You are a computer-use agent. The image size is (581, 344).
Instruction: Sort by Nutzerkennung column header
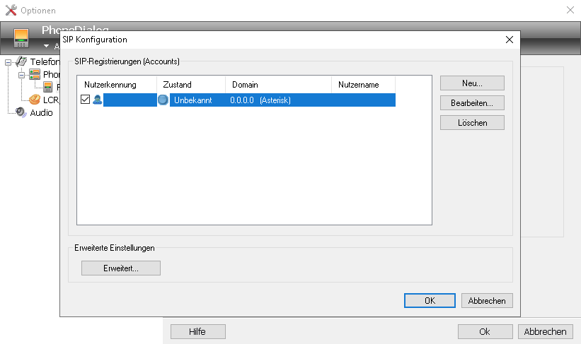[110, 85]
